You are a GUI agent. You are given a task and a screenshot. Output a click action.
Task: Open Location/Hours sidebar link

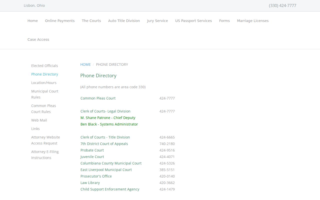44,83
